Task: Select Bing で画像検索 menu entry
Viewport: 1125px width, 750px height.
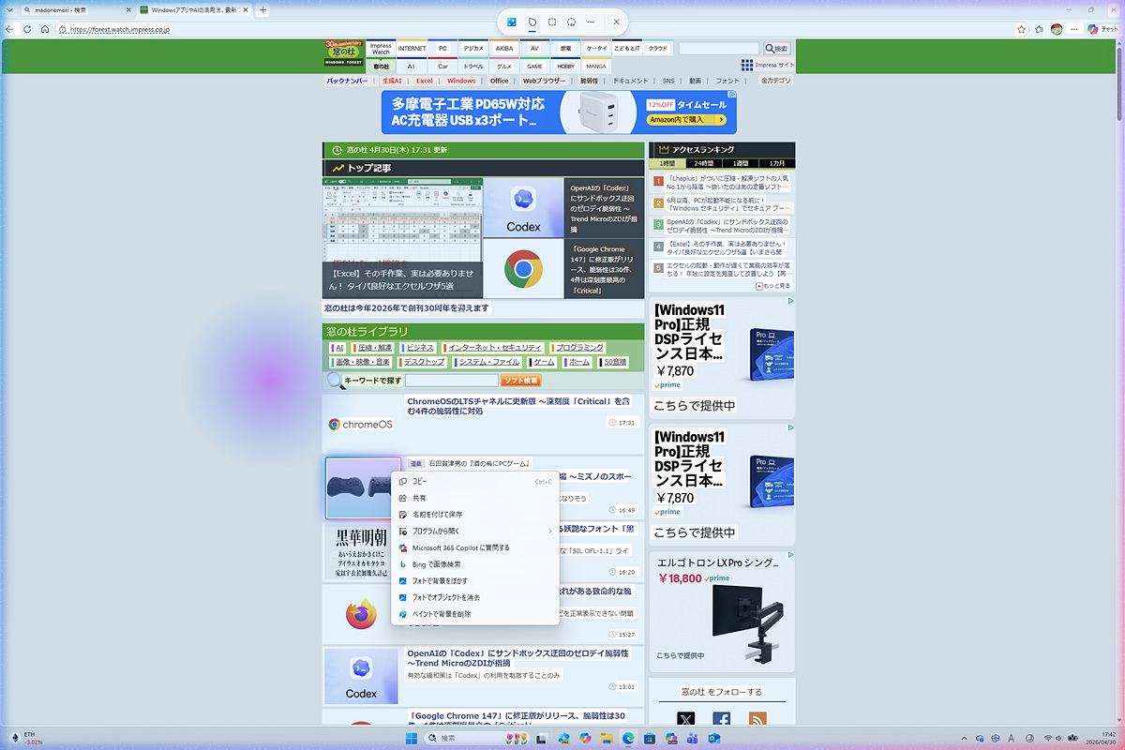Action: coord(475,564)
